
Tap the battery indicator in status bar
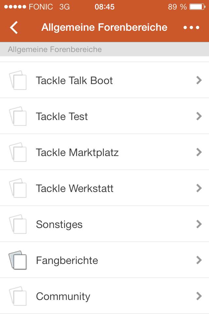click(197, 7)
